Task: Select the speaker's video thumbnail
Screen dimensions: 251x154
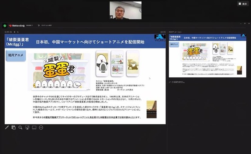Action: tap(125, 11)
